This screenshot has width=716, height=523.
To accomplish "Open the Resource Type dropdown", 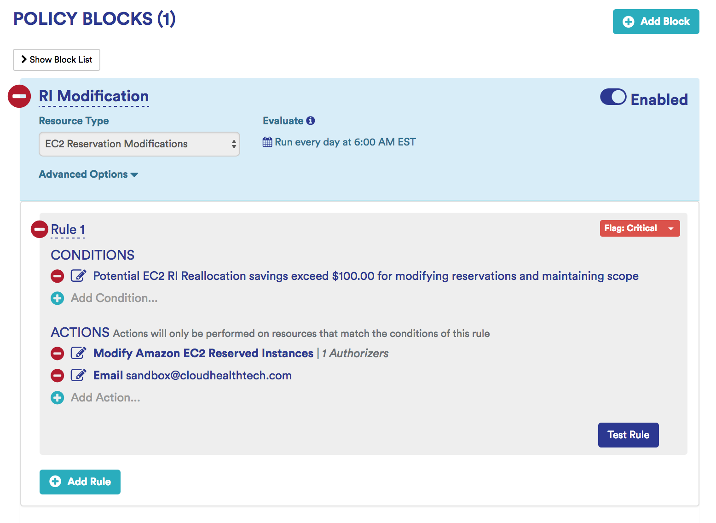I will (139, 144).
